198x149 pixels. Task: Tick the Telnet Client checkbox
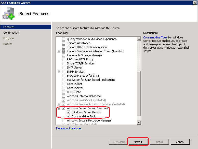(63, 84)
